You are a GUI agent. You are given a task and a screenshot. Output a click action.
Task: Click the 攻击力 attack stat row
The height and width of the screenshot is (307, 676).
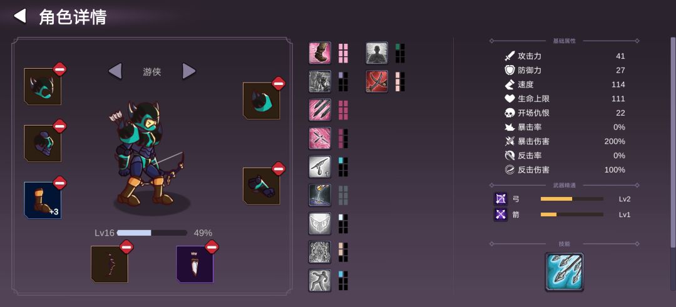[x=565, y=56]
